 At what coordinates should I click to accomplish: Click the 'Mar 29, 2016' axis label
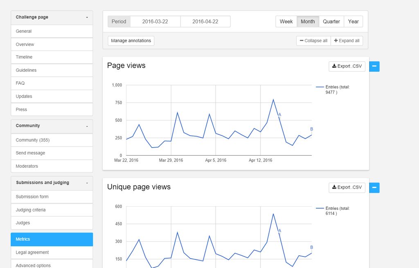click(171, 160)
